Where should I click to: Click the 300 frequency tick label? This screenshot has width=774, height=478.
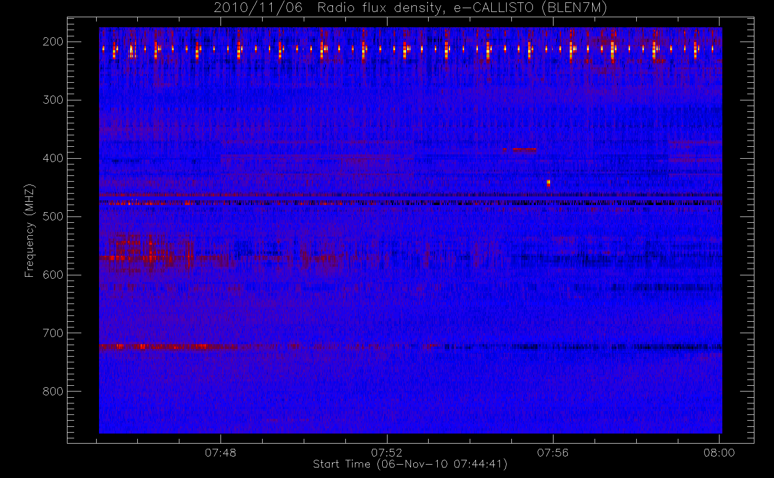[53, 100]
